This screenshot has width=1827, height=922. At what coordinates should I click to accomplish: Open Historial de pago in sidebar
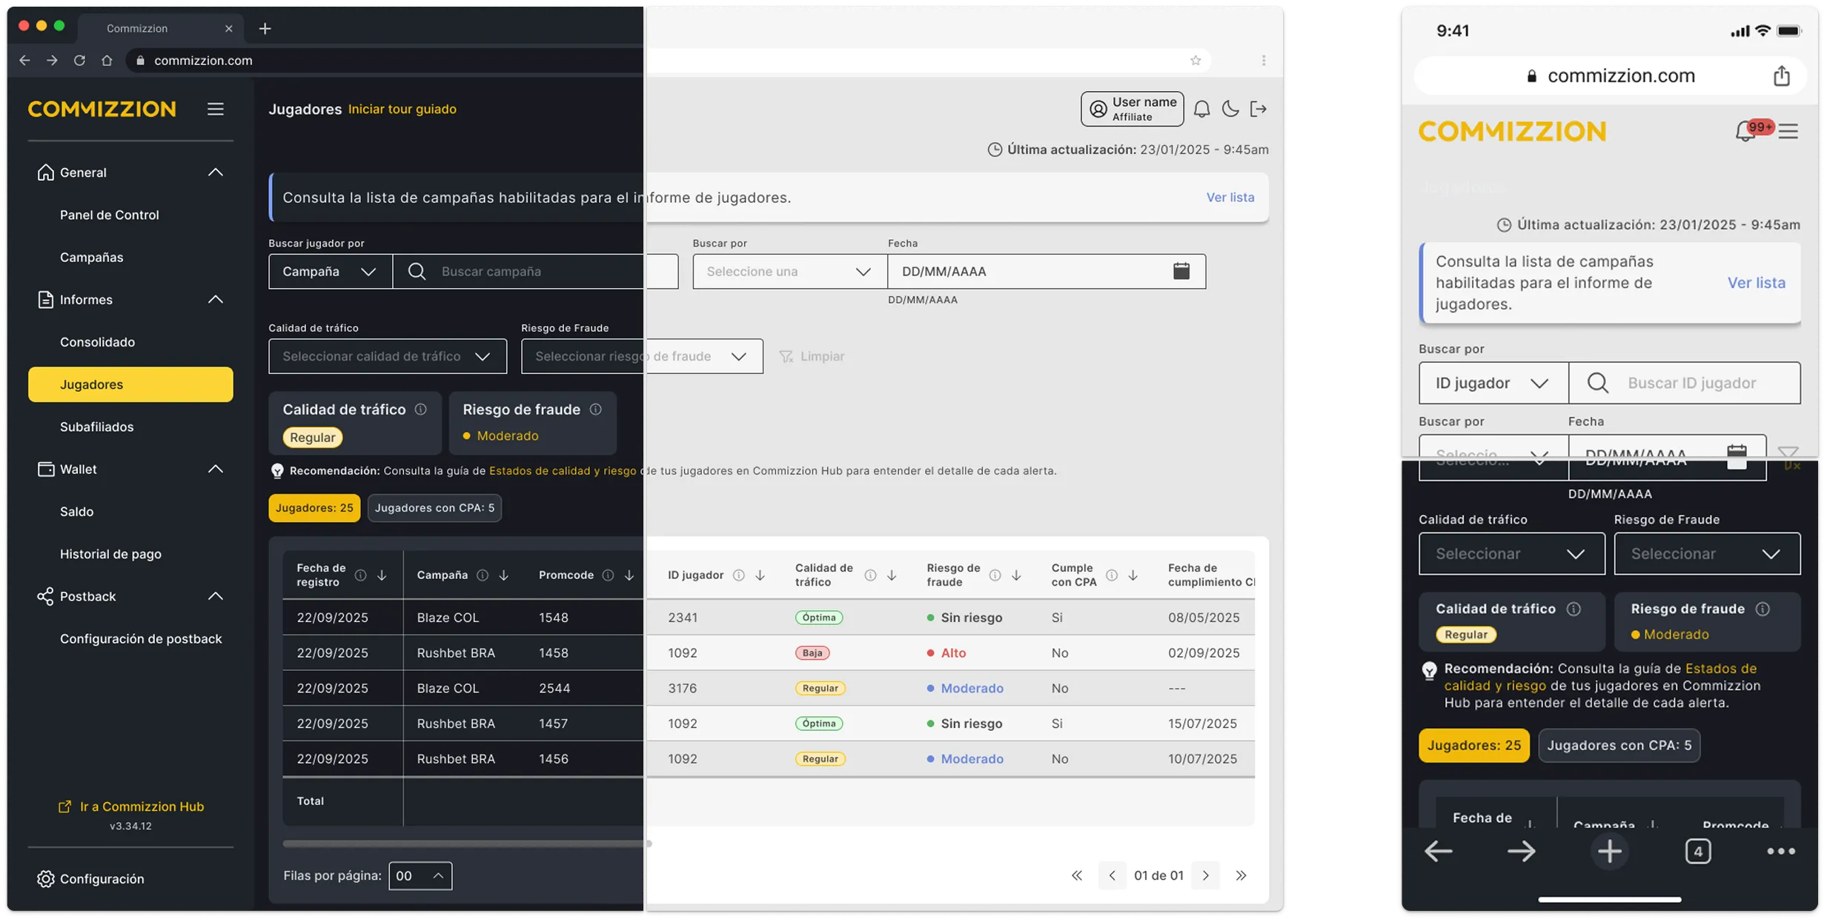[110, 554]
